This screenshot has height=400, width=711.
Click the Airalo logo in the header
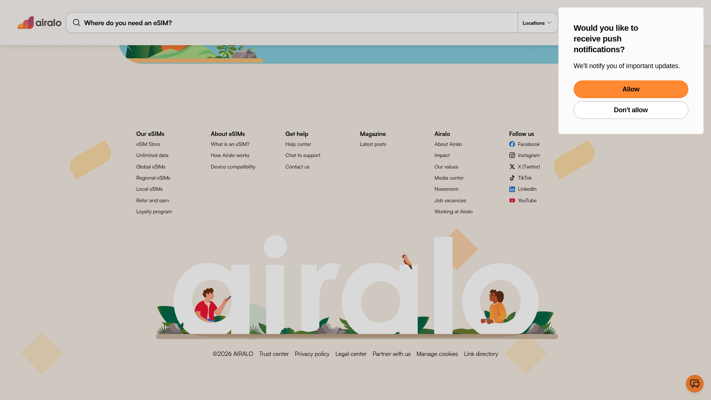(40, 23)
